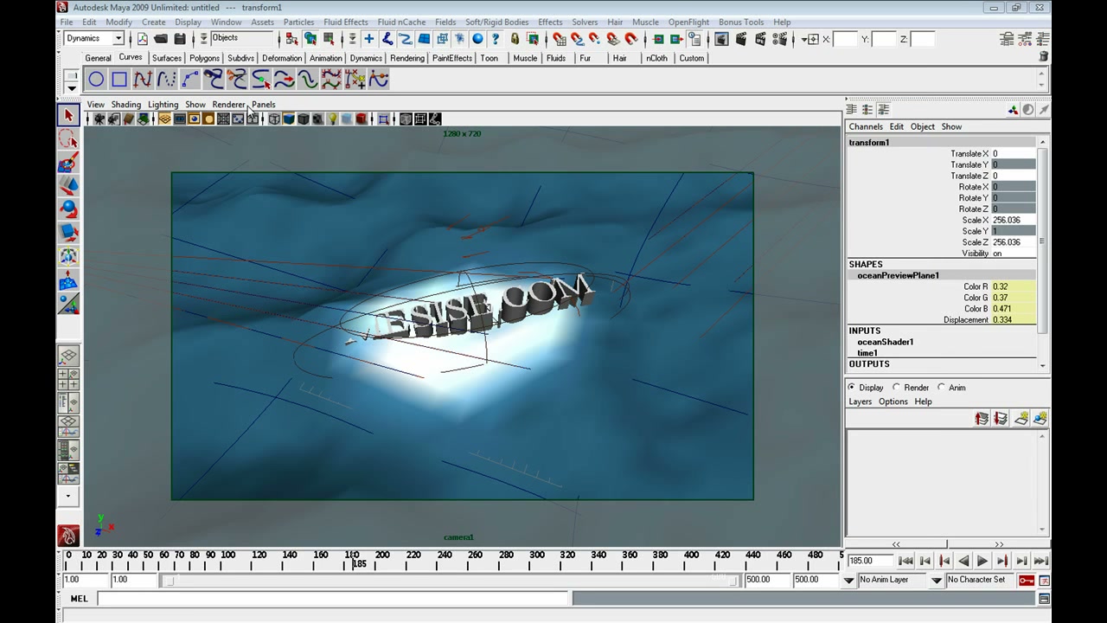Toggle viewport lighting bulb icon
Image resolution: width=1107 pixels, height=623 pixels.
pos(332,119)
